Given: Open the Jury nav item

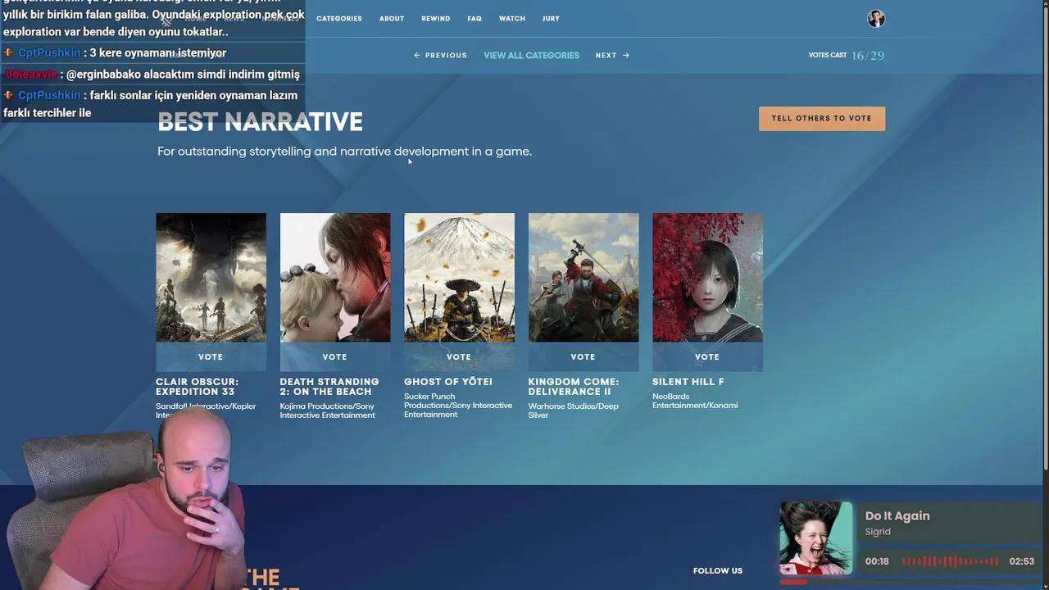Looking at the screenshot, I should point(551,19).
